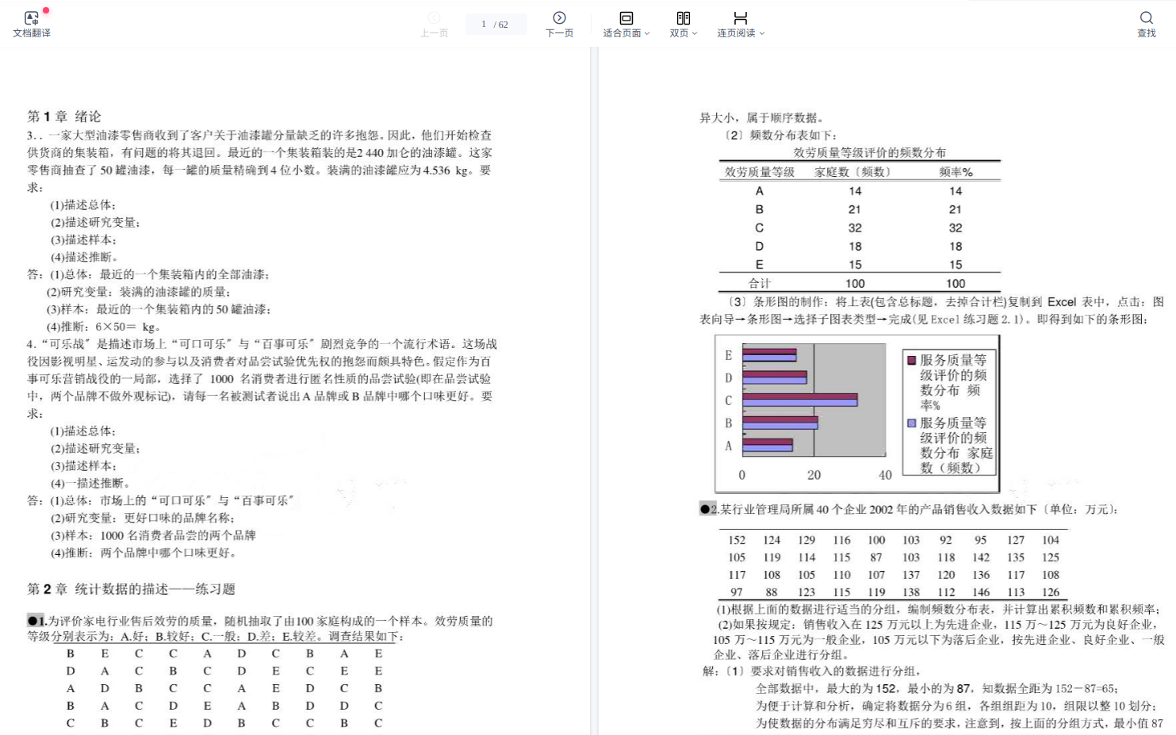
Task: Expand the 双页 dropdown chevron
Action: coord(695,33)
